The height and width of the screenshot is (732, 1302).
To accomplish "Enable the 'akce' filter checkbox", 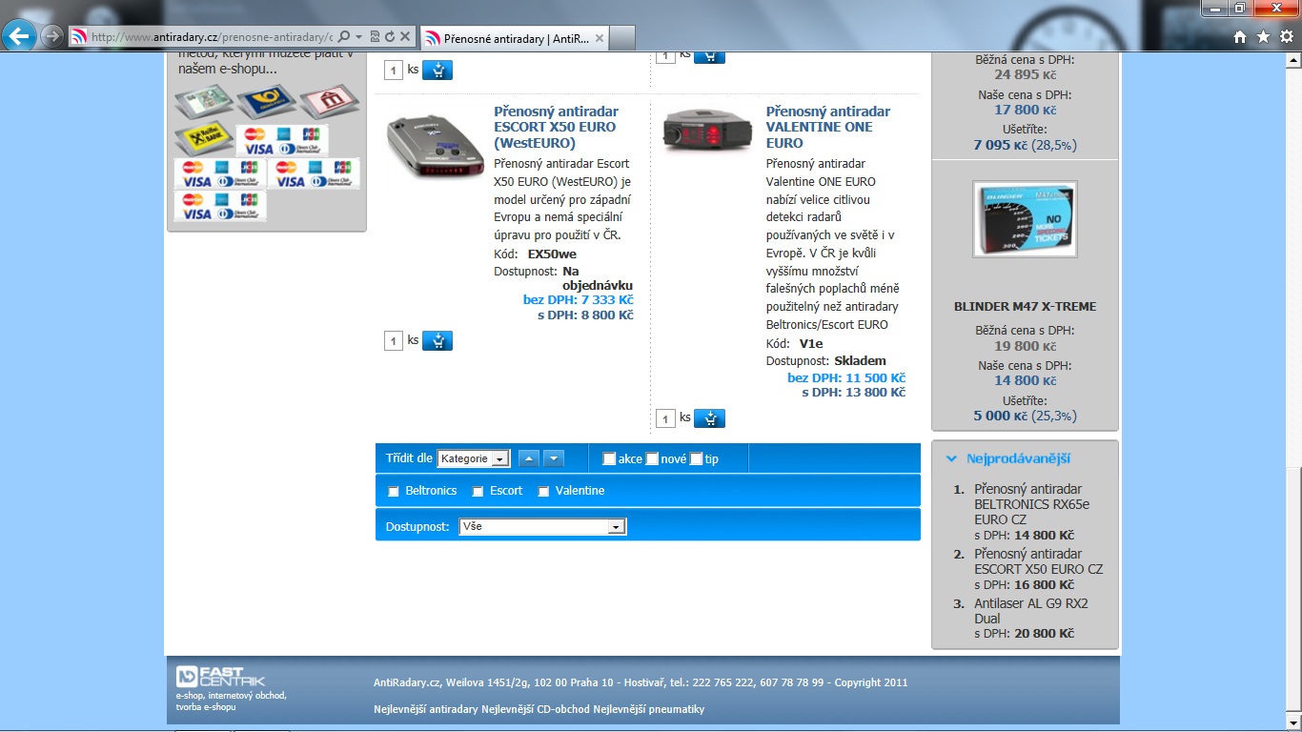I will 610,459.
